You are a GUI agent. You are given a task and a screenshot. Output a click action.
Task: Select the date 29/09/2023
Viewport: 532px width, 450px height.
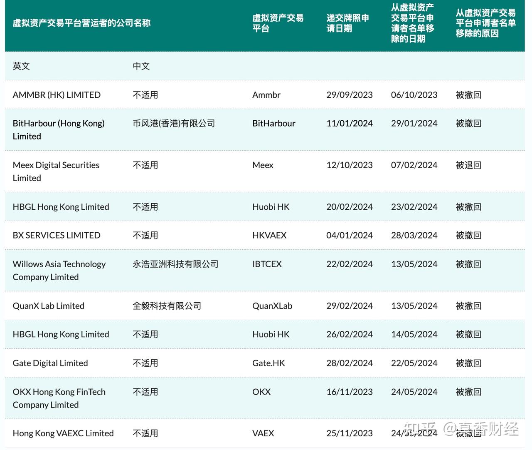tap(350, 95)
